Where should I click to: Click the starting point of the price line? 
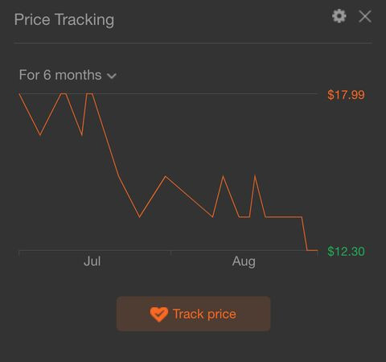click(19, 94)
